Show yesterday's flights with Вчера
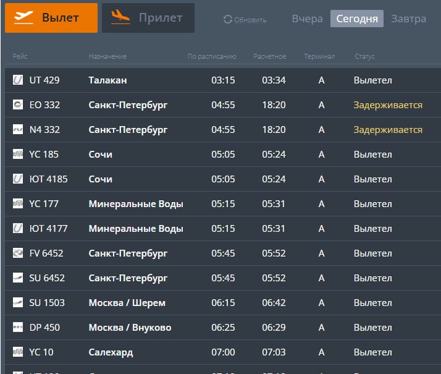Image resolution: width=441 pixels, height=374 pixels. click(x=307, y=19)
